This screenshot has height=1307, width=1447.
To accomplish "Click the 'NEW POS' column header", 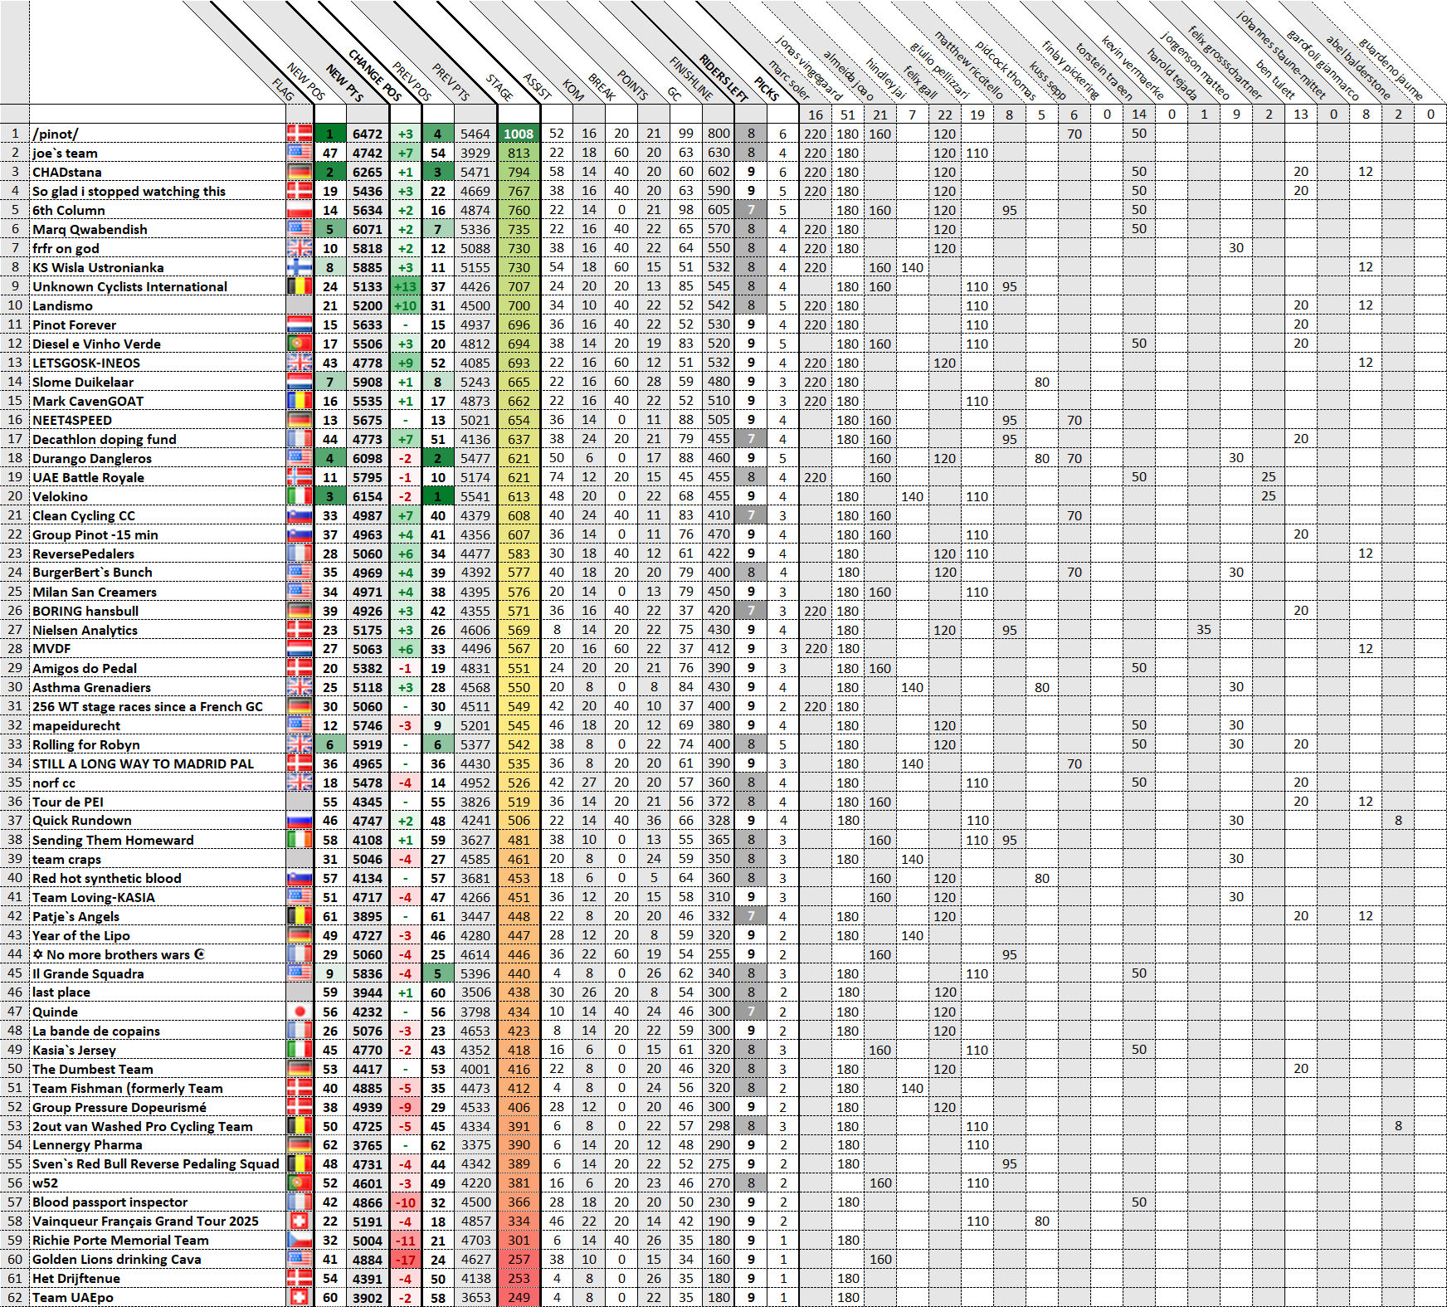I will pos(305,81).
